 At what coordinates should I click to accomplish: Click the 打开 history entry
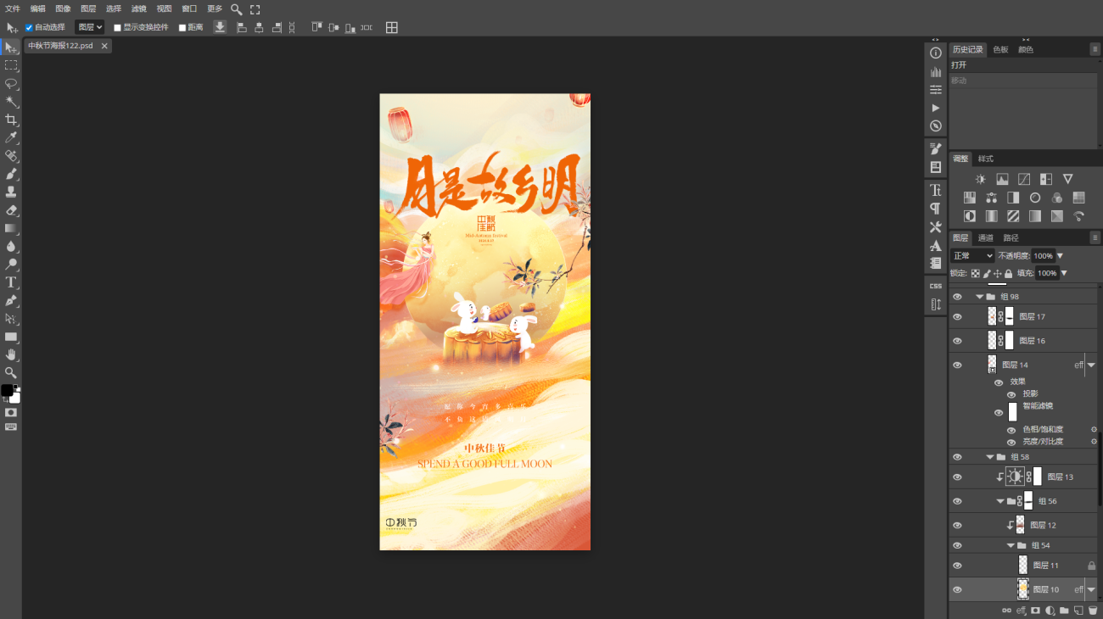959,65
